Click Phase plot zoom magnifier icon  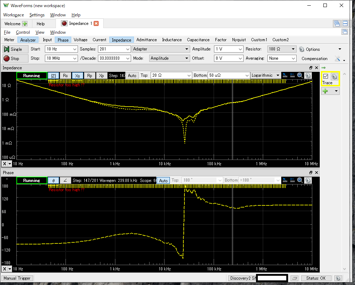click(300, 180)
